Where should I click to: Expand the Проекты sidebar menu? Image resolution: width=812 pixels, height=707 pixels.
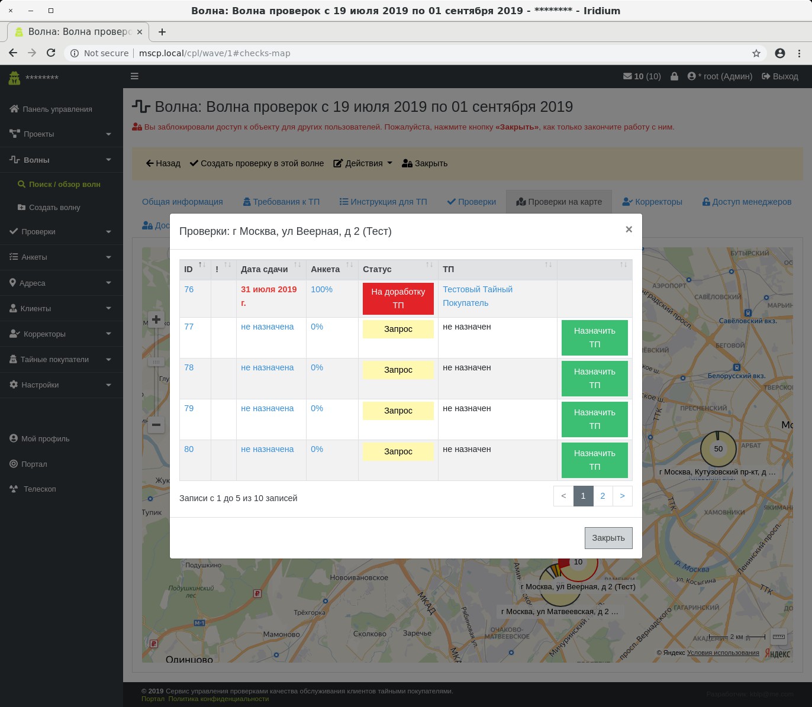[61, 134]
